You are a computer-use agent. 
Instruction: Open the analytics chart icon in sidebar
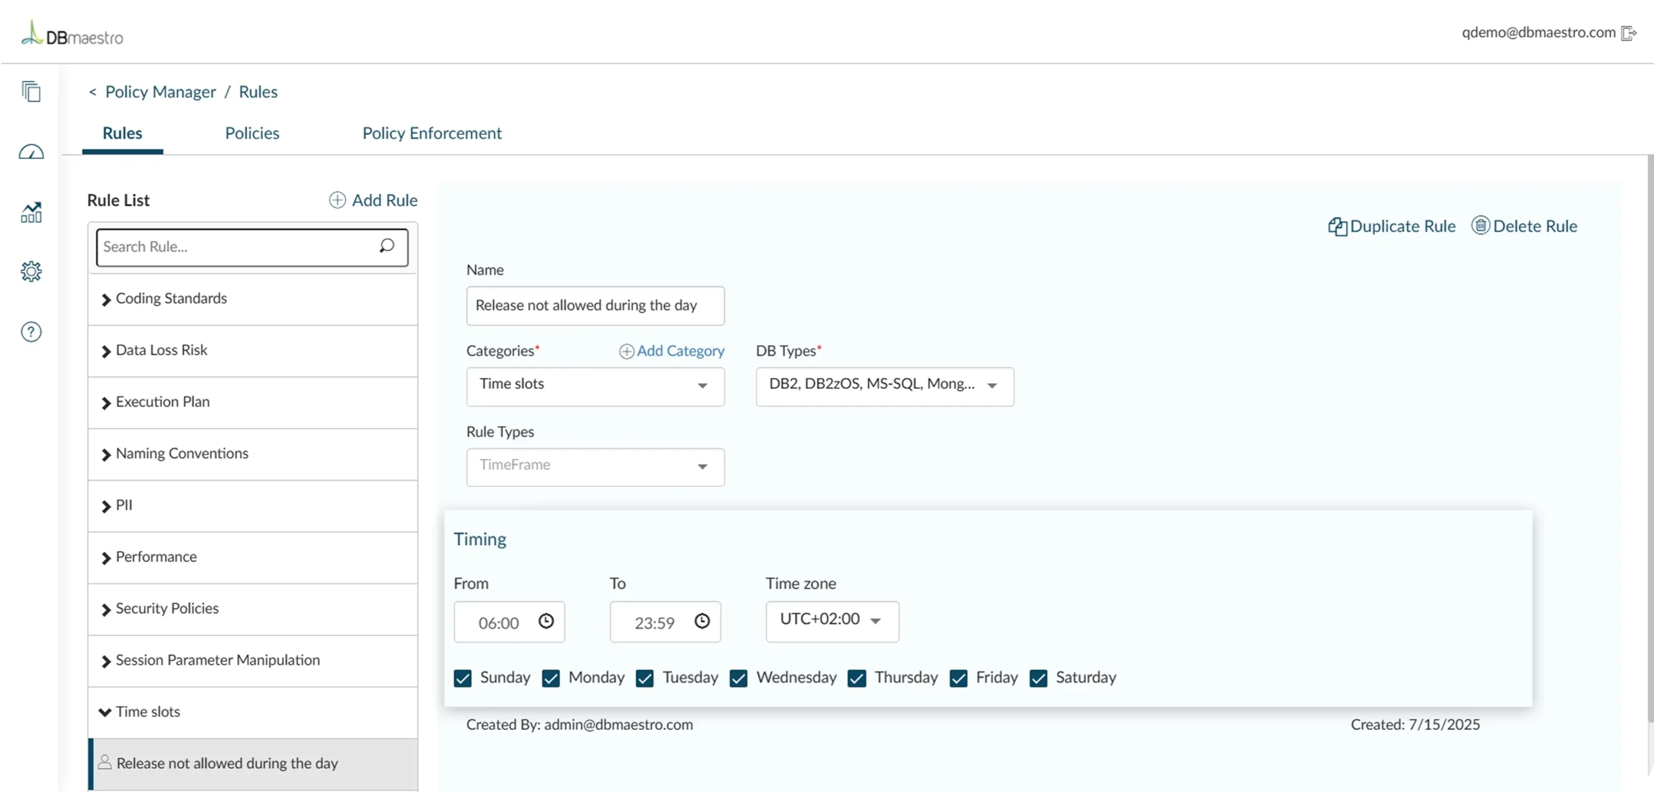tap(31, 212)
